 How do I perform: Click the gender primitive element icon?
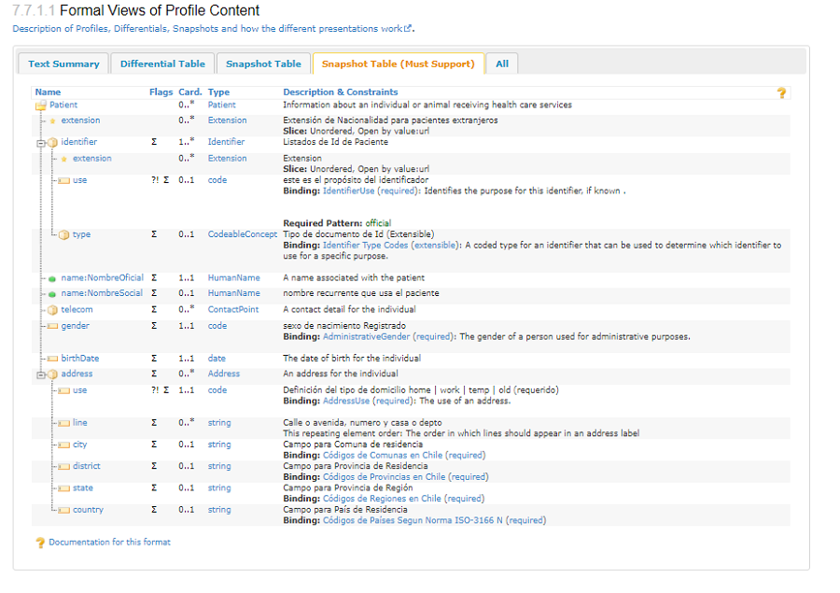coord(52,327)
